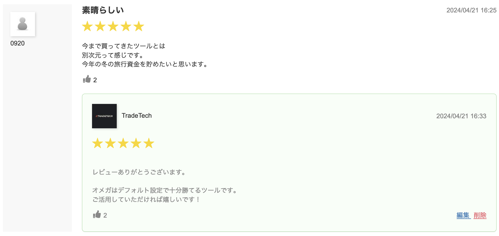Click the TradeTech seller name
The width and height of the screenshot is (499, 236).
tap(137, 116)
